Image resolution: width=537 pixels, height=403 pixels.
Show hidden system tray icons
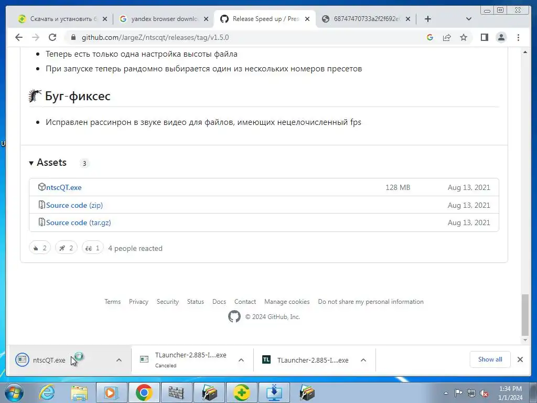[x=446, y=393]
